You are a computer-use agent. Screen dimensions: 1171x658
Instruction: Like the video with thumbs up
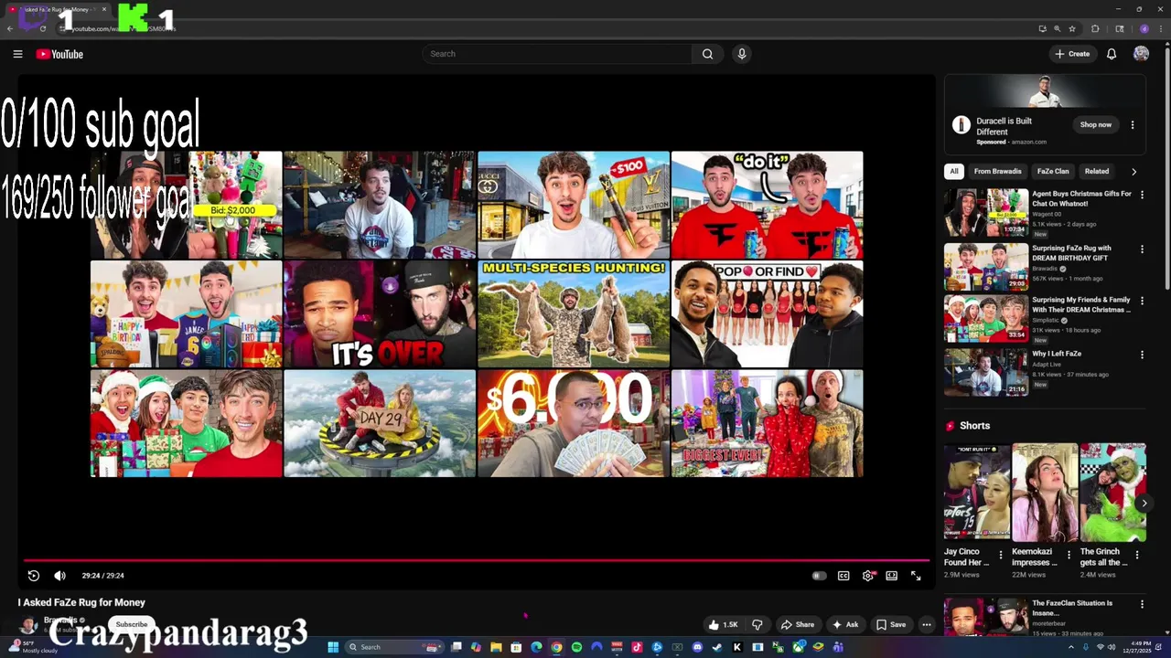click(x=723, y=625)
